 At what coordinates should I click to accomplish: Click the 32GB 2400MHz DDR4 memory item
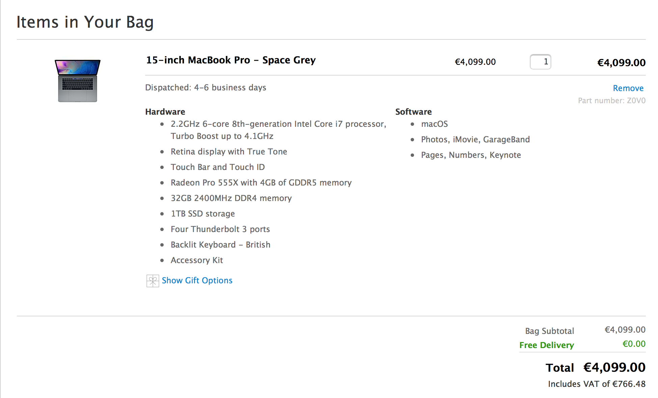click(x=231, y=198)
